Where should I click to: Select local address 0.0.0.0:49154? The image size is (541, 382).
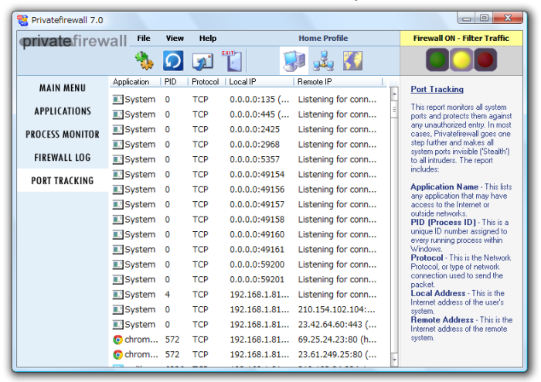tap(257, 174)
